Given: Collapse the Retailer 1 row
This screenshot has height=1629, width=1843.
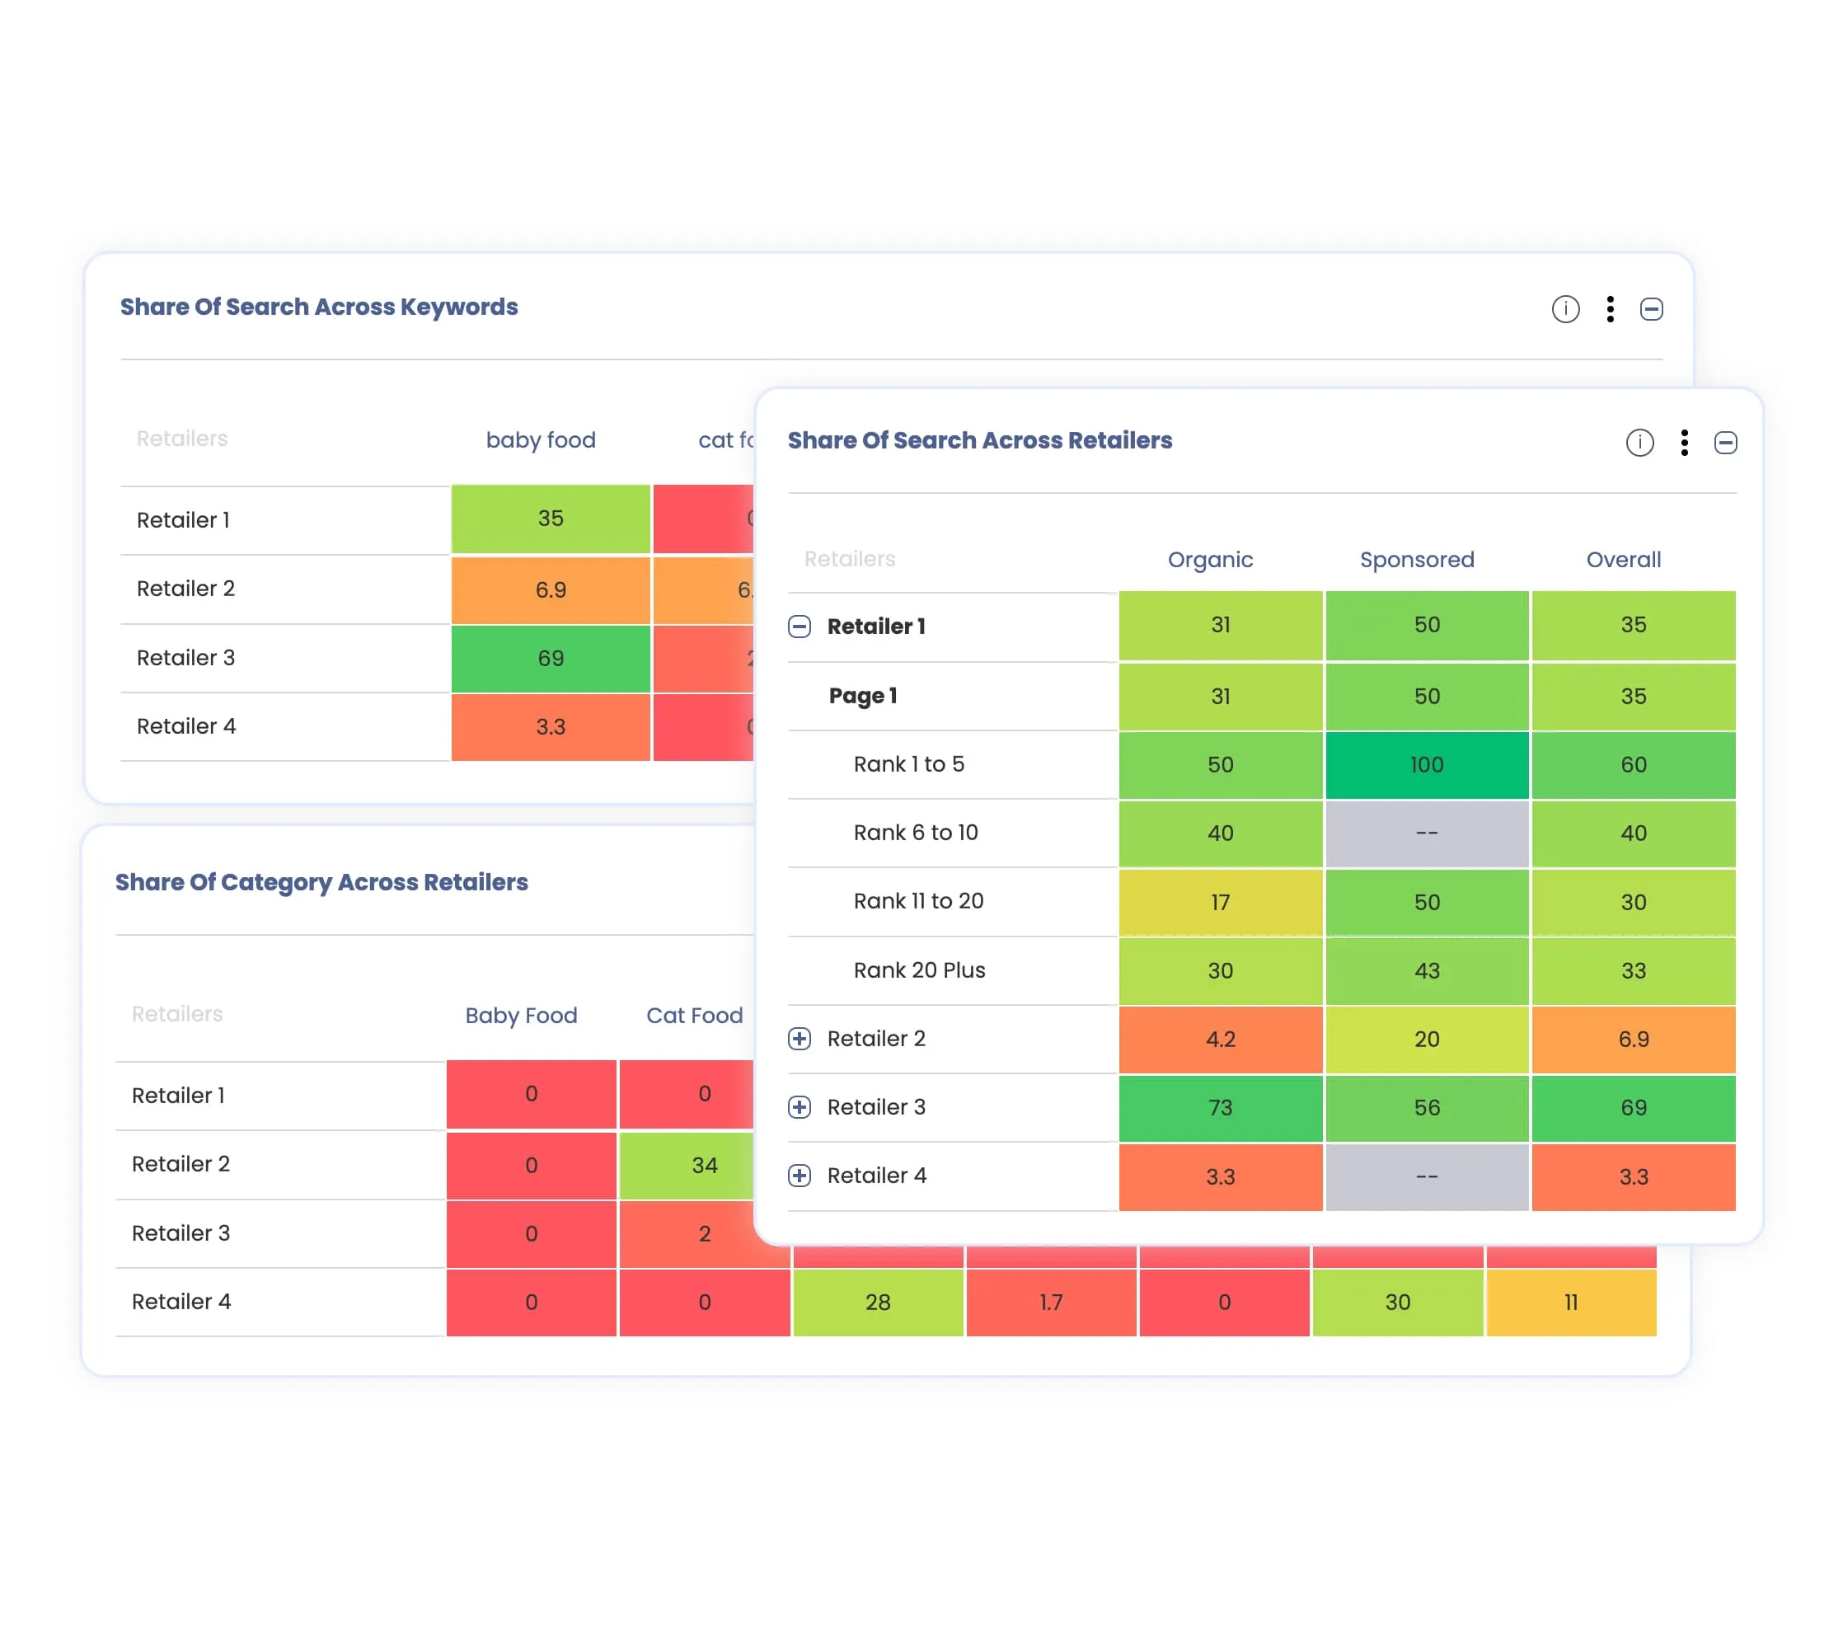Looking at the screenshot, I should 800,626.
